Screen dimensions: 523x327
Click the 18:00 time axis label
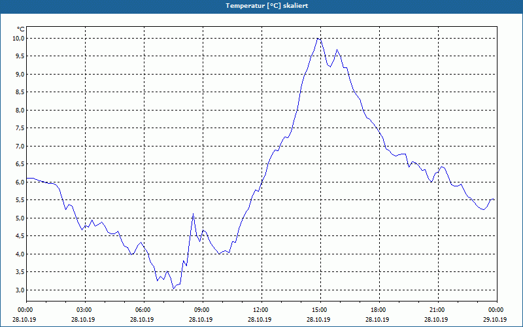pos(379,310)
